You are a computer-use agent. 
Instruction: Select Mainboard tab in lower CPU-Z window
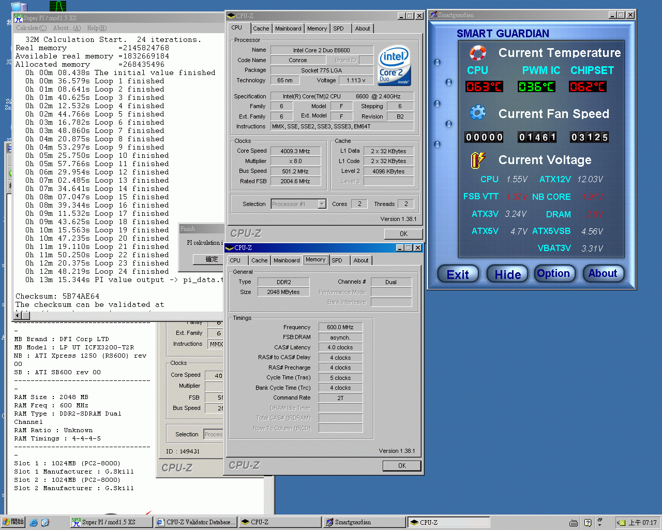(287, 260)
